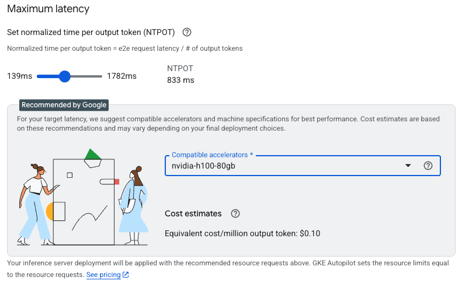Open help icon beside NTPOT heading

pos(187,32)
